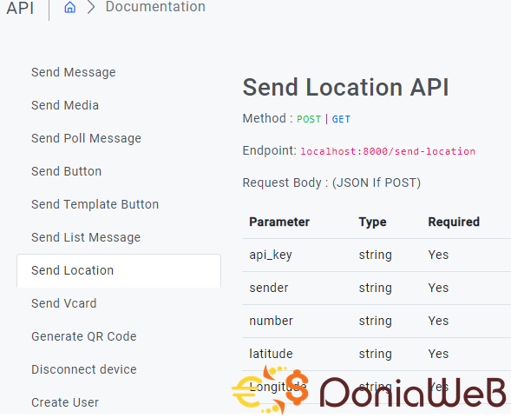Open the Send Media section
This screenshot has width=511, height=418.
(x=65, y=105)
